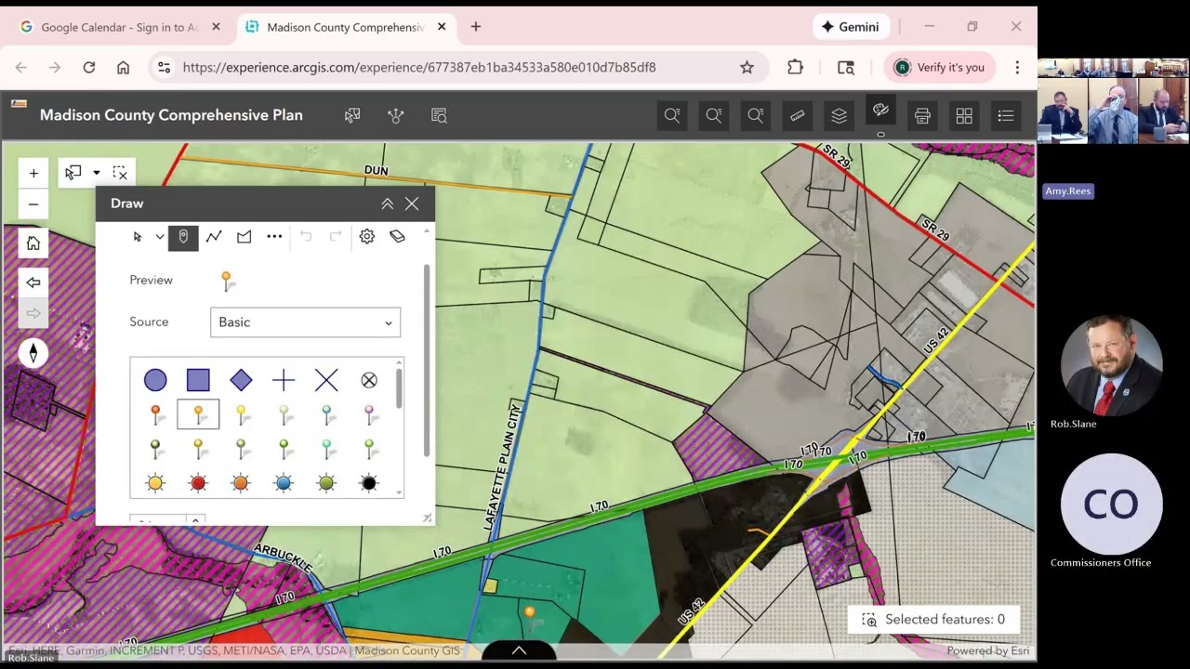The width and height of the screenshot is (1190, 669).
Task: Open the legend list widget
Action: point(1006,116)
